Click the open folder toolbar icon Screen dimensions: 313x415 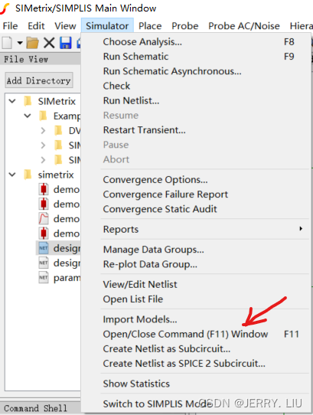[33, 43]
